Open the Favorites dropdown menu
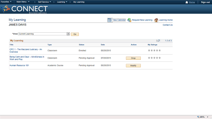This screenshot has height=119, width=212. (x=6, y=2)
